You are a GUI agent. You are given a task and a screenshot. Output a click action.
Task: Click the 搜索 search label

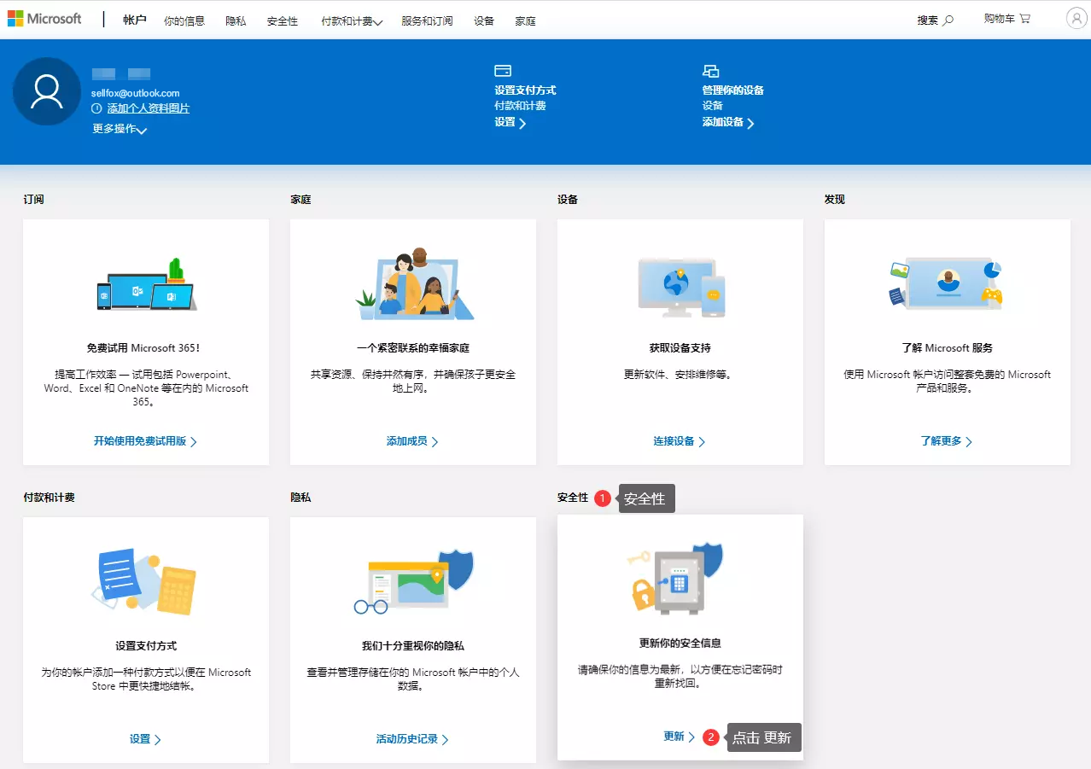point(927,20)
